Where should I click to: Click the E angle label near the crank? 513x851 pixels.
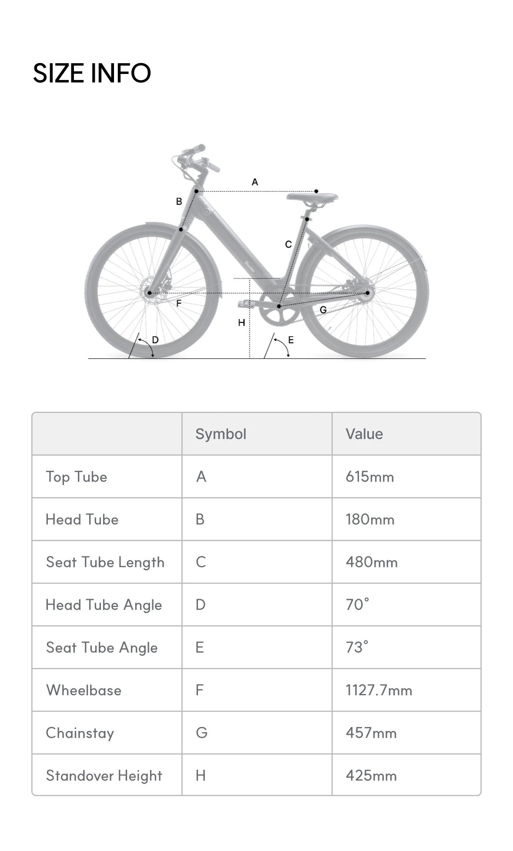point(291,340)
